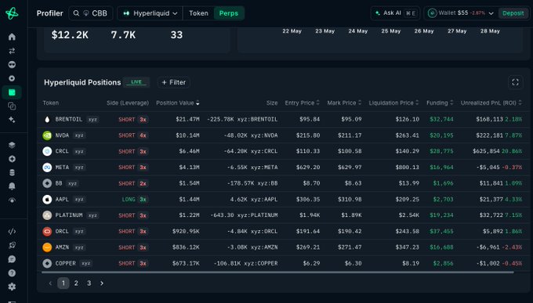
Task: Click the $800.13 liquidation price
Action: click(408, 168)
